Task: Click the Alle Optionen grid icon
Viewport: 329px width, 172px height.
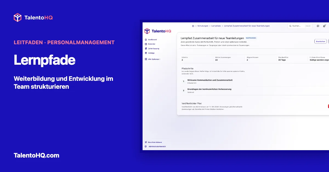Action: pyautogui.click(x=146, y=59)
